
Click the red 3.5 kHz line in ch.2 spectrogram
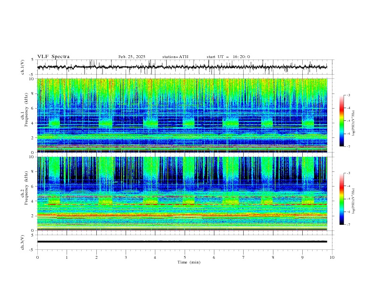182,204
